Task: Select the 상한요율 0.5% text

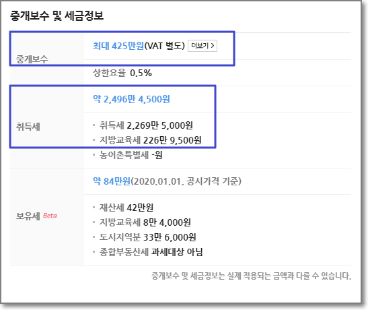Action: [x=122, y=73]
